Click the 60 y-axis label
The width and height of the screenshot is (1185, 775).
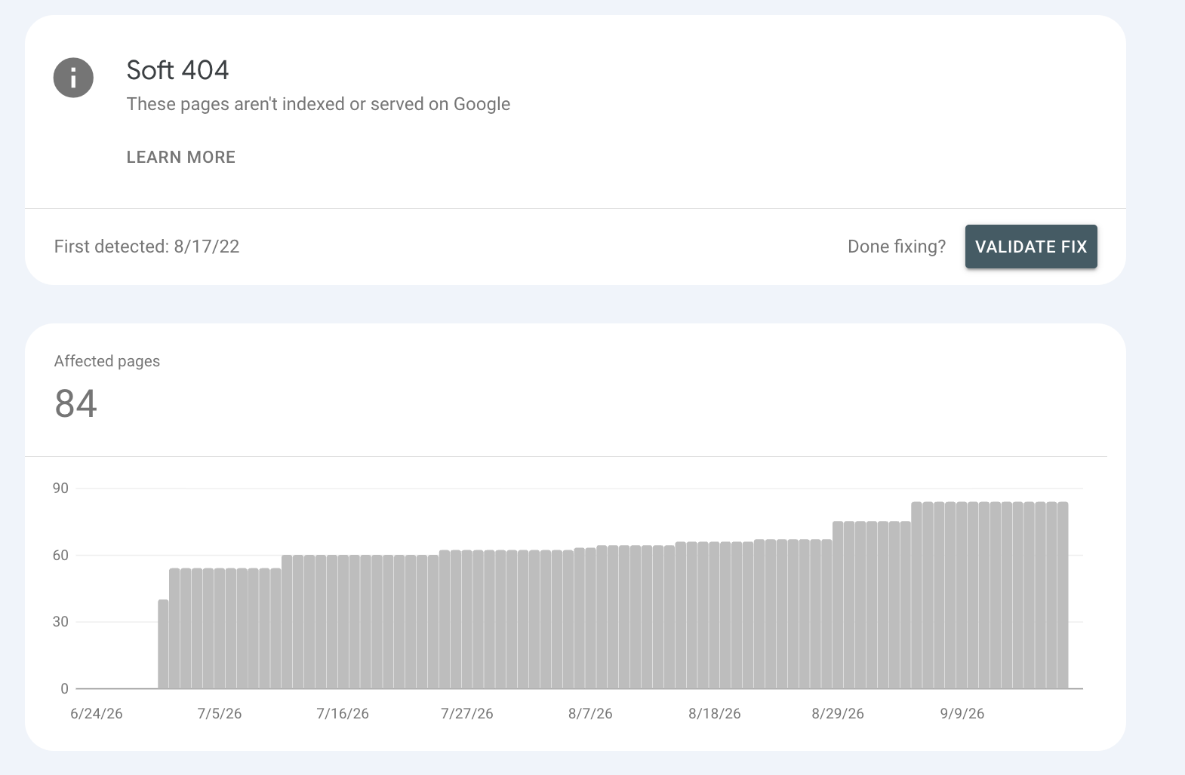tap(60, 556)
